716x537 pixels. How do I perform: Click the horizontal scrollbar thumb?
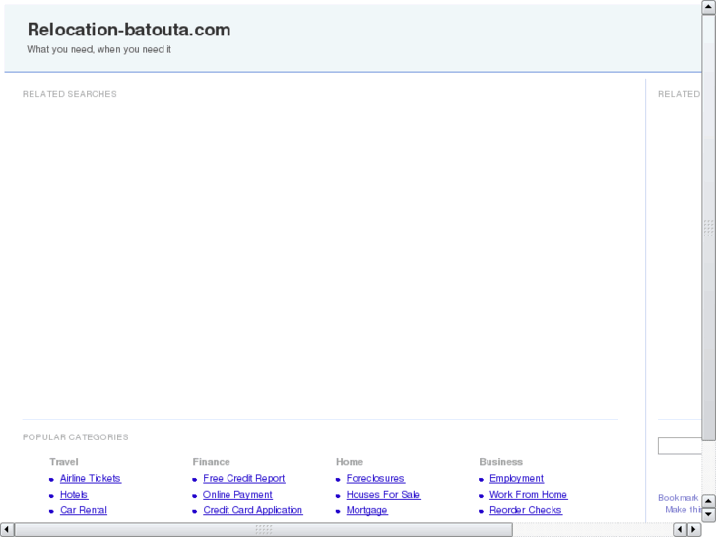tap(264, 530)
